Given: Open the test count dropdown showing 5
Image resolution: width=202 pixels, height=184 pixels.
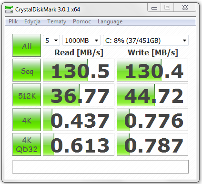Looking at the screenshot, I should [51, 41].
